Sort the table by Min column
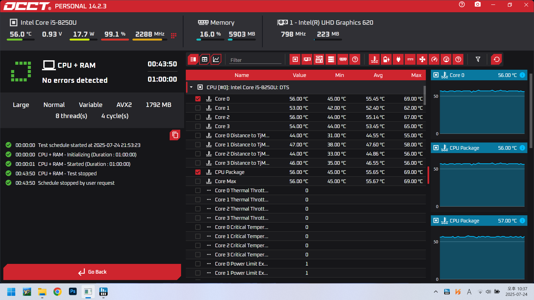The width and height of the screenshot is (534, 300). 340,75
